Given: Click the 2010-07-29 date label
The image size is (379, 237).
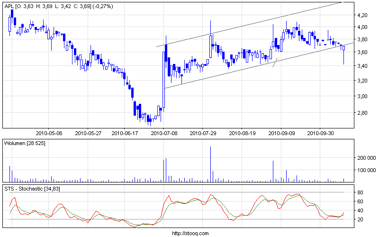Looking at the screenshot, I should [203, 133].
